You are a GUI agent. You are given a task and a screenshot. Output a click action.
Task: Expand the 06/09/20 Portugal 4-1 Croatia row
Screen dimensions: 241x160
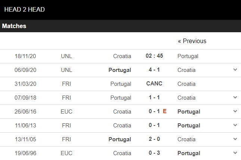coord(235,70)
